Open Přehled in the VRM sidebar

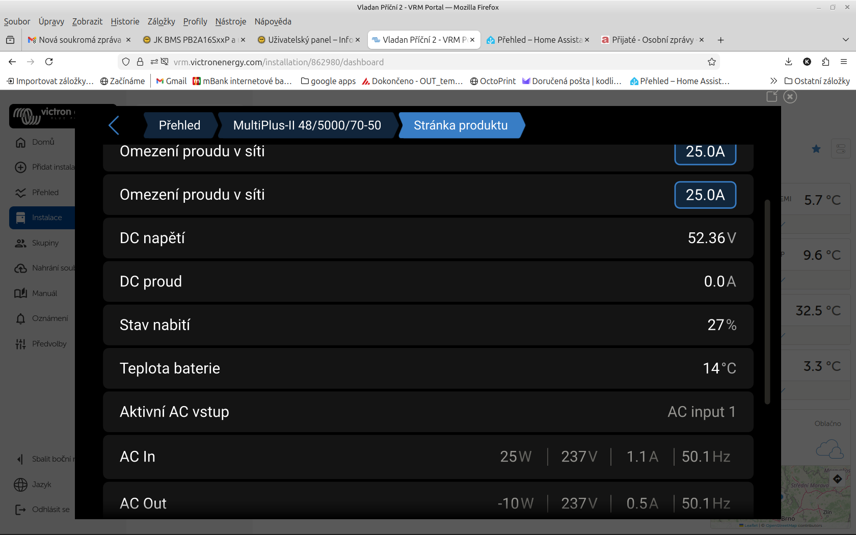point(37,193)
